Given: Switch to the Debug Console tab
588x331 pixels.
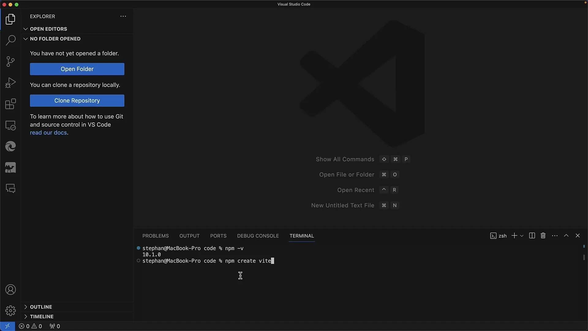Looking at the screenshot, I should [x=258, y=236].
